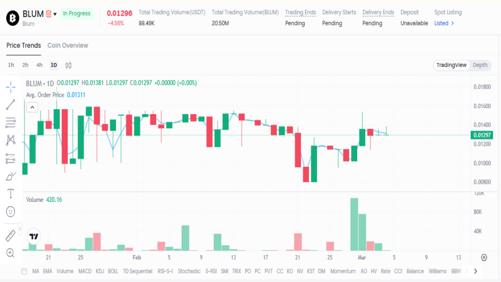Open the forecasting and measurement tools
Screen dimensions: 501x282
pos(11,158)
